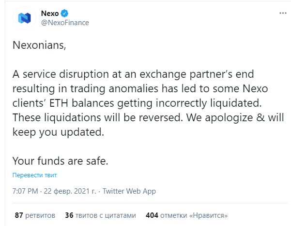
Task: Click the Nexo display name
Action: pyautogui.click(x=50, y=14)
